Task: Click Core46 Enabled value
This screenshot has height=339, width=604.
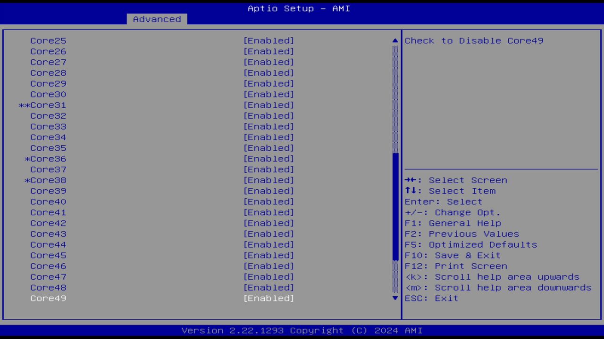Action: pyautogui.click(x=268, y=266)
